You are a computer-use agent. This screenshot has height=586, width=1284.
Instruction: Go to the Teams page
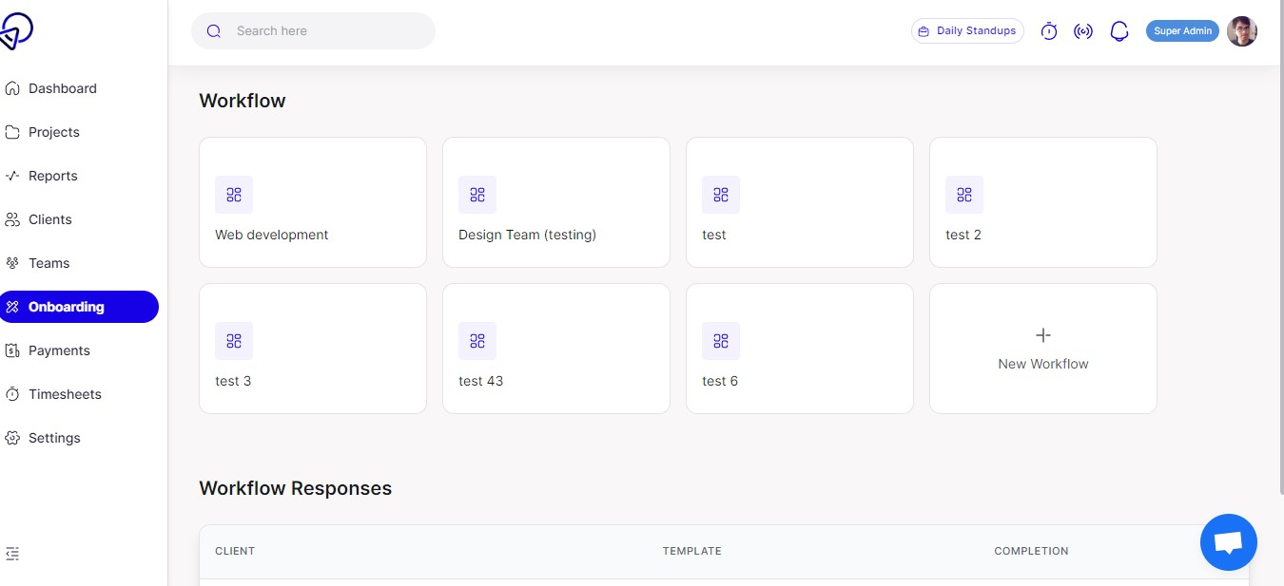pyautogui.click(x=49, y=263)
